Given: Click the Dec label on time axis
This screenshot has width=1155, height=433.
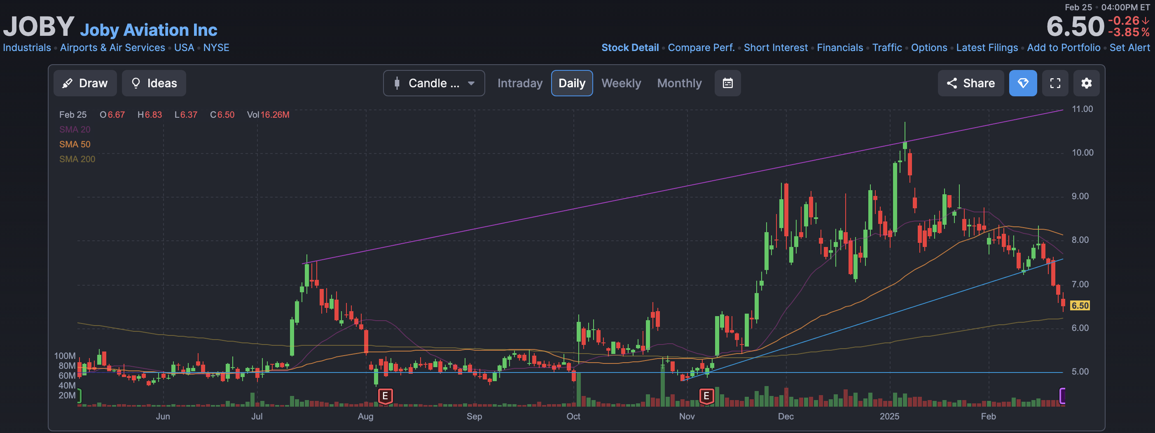Looking at the screenshot, I should pyautogui.click(x=786, y=417).
